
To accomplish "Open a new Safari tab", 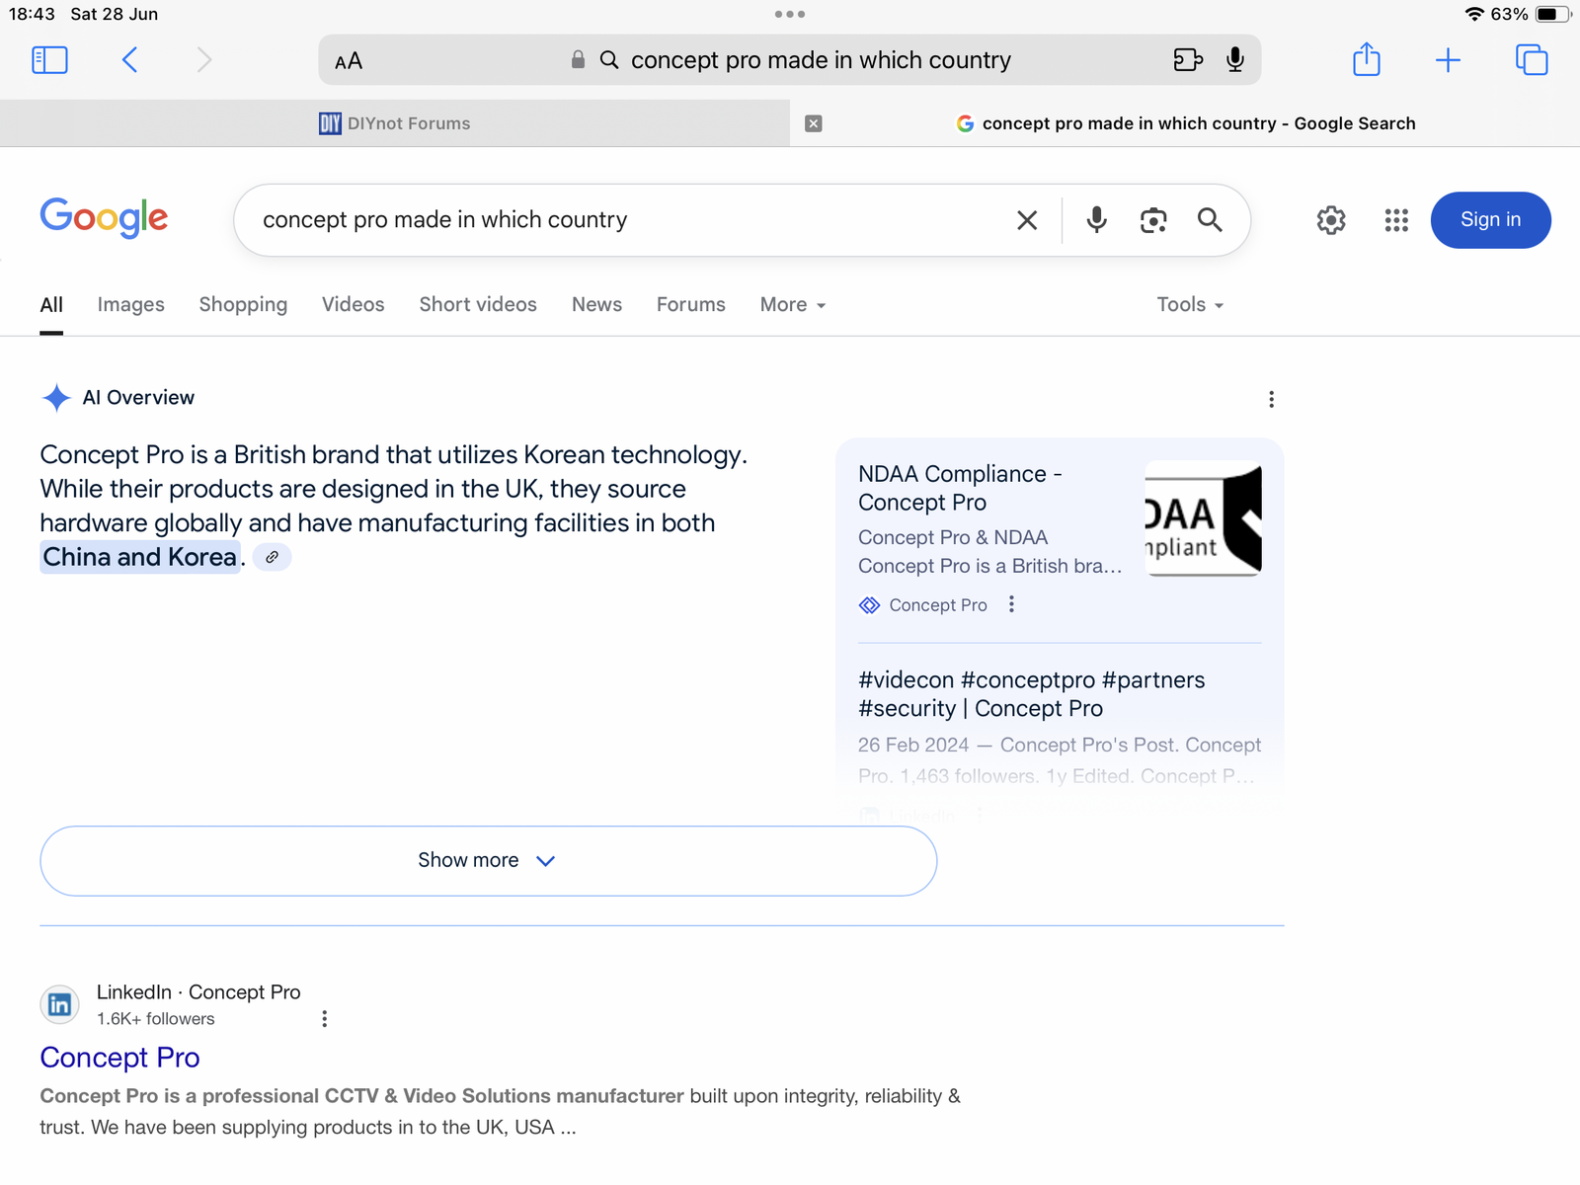I will [x=1448, y=60].
